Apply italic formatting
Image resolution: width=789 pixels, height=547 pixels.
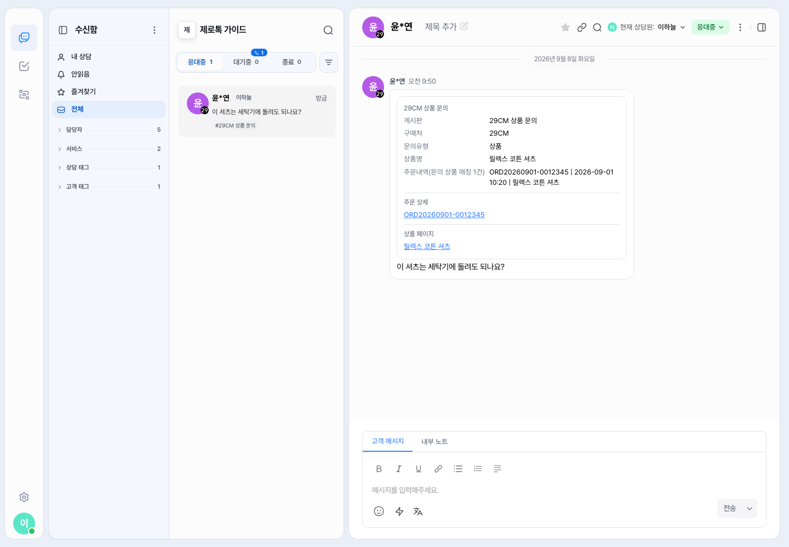tap(399, 469)
